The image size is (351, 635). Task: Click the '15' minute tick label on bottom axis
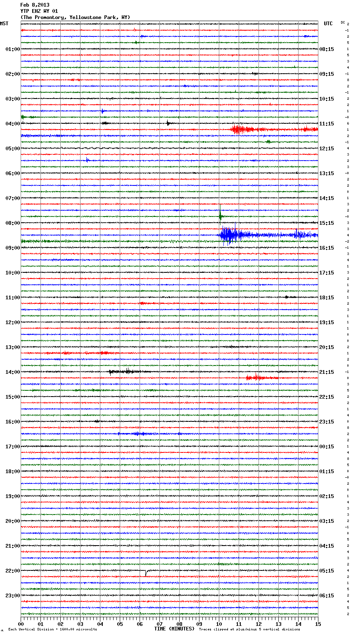pos(318,624)
